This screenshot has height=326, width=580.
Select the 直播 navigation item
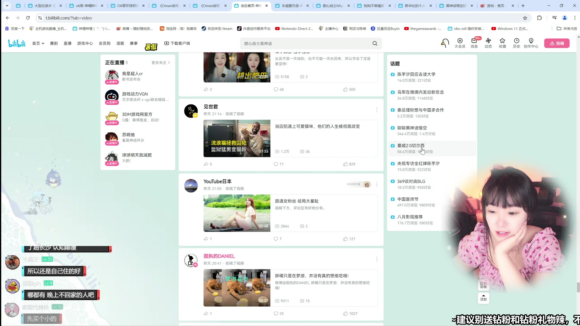pyautogui.click(x=67, y=43)
